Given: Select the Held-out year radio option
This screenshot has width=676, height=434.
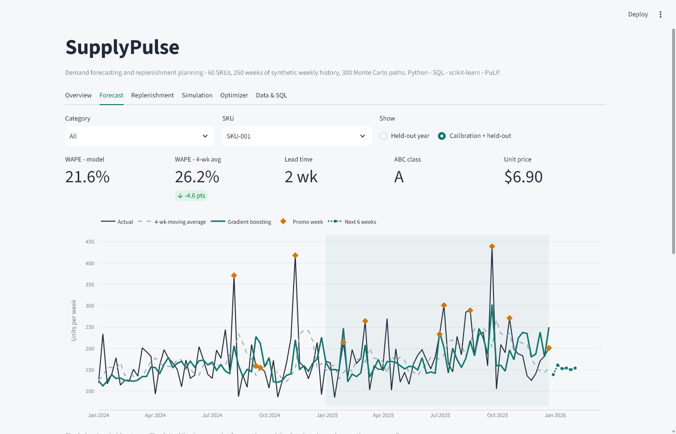Looking at the screenshot, I should coord(405,136).
